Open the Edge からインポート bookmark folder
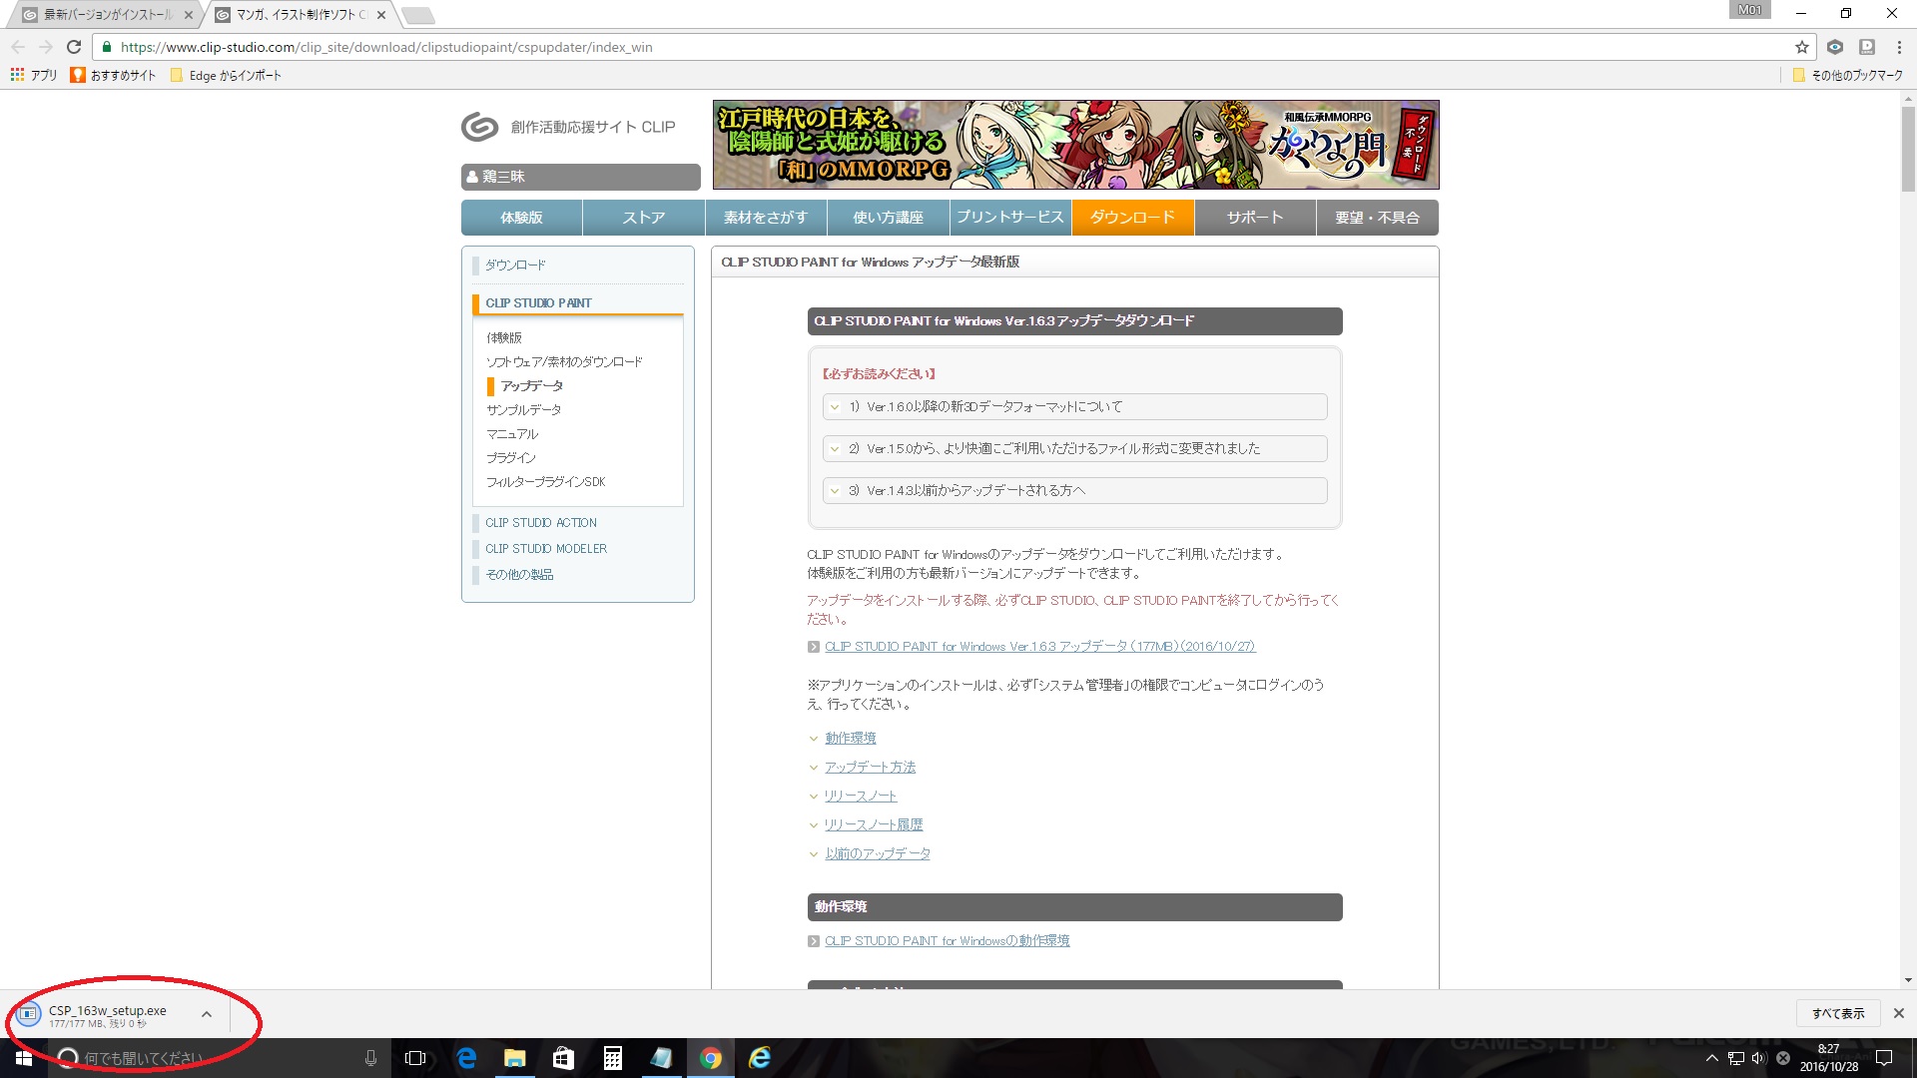This screenshot has width=1917, height=1078. [226, 75]
